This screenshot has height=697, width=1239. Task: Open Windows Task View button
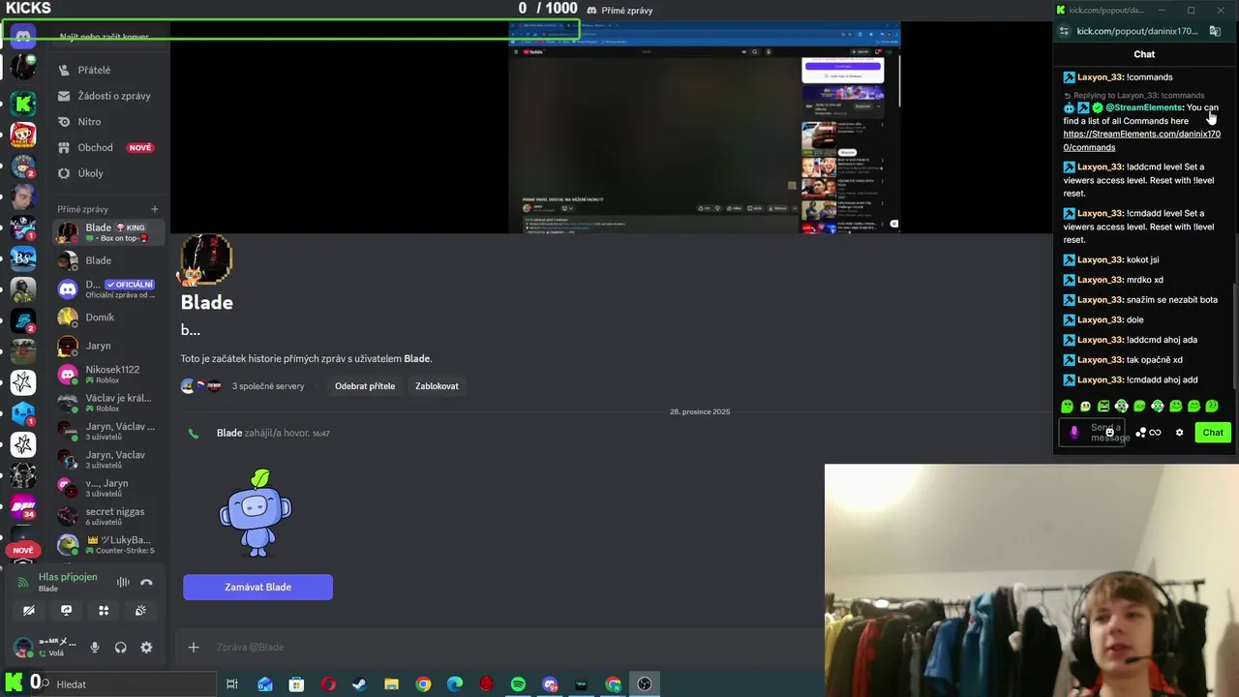pyautogui.click(x=232, y=684)
